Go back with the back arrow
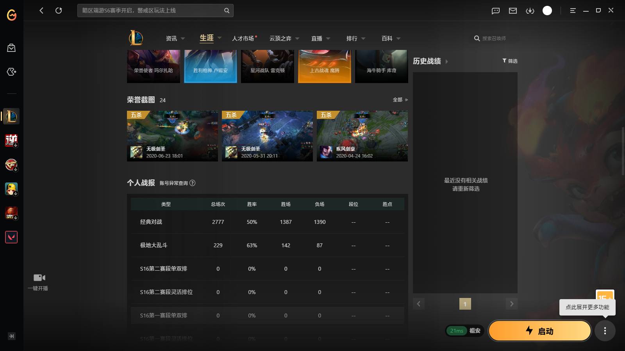 [41, 11]
